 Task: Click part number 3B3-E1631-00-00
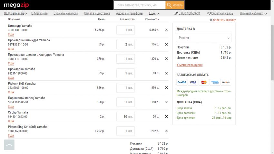coord(18,88)
